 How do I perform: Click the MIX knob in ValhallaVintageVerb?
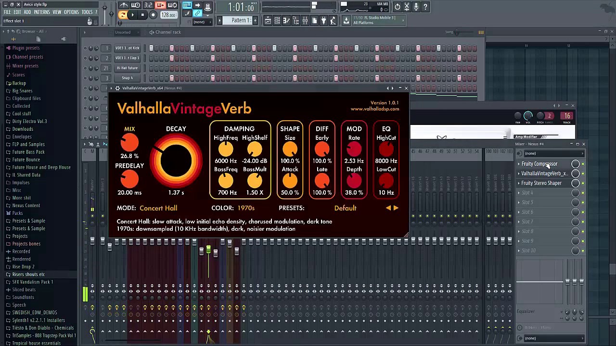click(129, 143)
